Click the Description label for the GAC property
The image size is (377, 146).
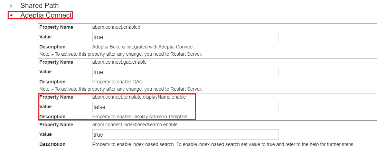tap(52, 82)
